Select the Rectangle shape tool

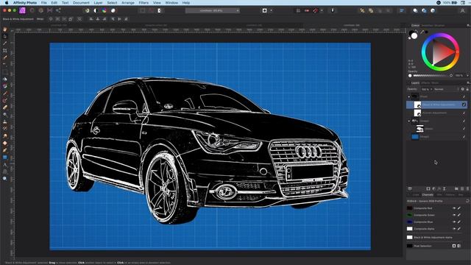coord(5,157)
